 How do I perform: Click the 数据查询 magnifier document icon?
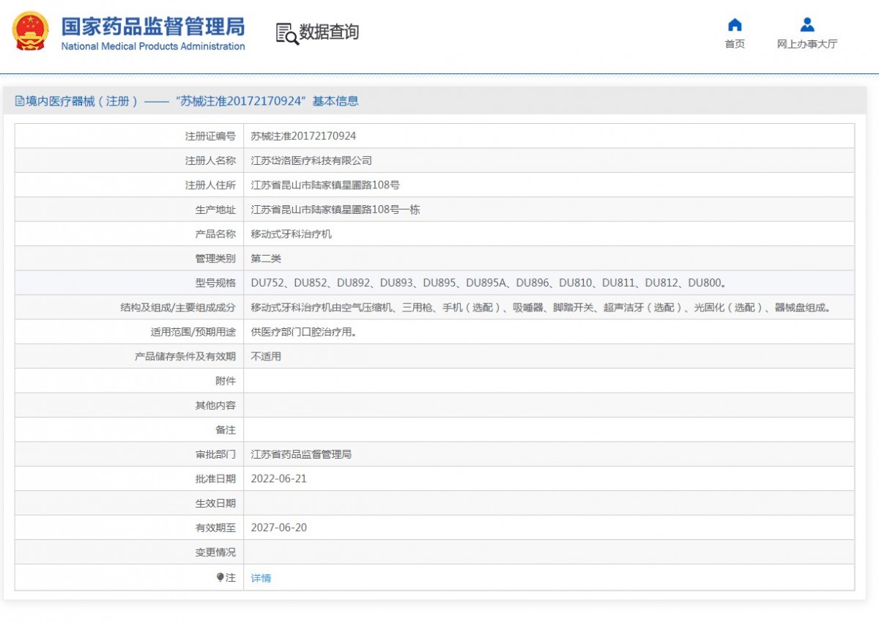pyautogui.click(x=286, y=33)
